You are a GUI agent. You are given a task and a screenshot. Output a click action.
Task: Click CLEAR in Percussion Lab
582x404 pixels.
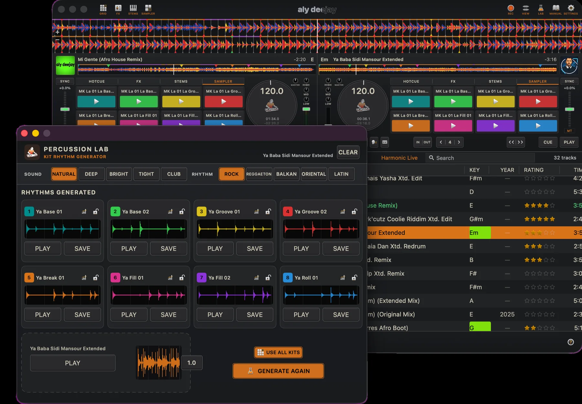[348, 152]
